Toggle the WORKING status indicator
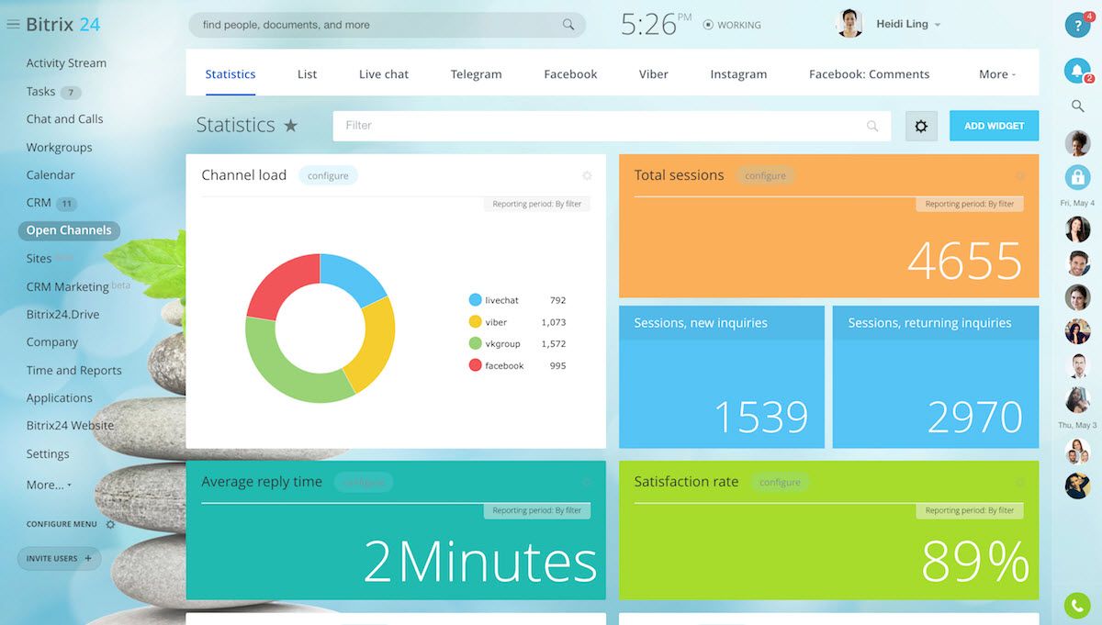Screen dimensions: 1102x625 (732, 25)
